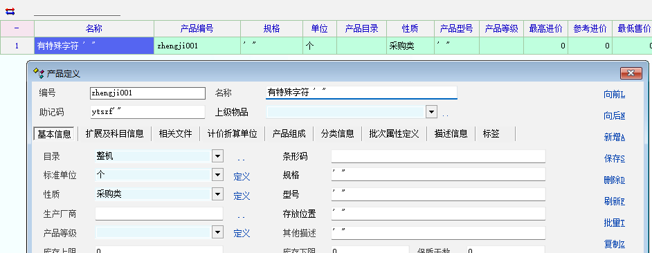Switch to 扩展及科目信息 tab

[x=114, y=134]
